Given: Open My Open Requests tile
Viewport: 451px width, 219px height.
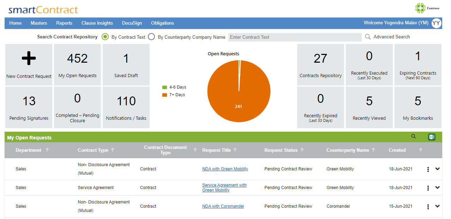Looking at the screenshot, I should coord(78,65).
